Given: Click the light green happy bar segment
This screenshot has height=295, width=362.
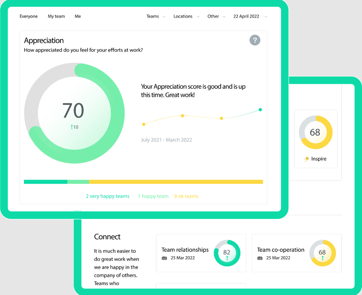Looking at the screenshot, I should (78, 182).
